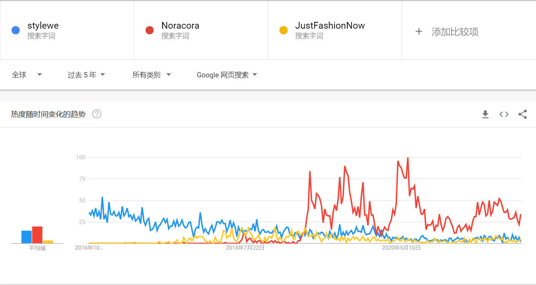The image size is (536, 285).
Task: Open the Google 网页搜索 search type dropdown
Action: click(x=226, y=74)
